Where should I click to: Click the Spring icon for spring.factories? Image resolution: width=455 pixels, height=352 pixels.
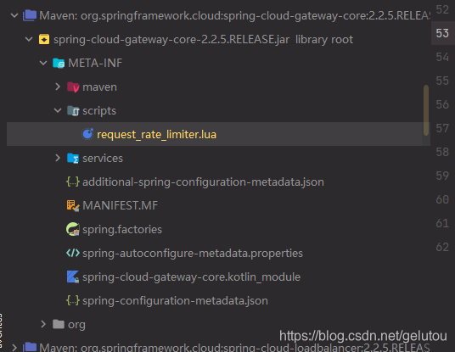tap(73, 229)
